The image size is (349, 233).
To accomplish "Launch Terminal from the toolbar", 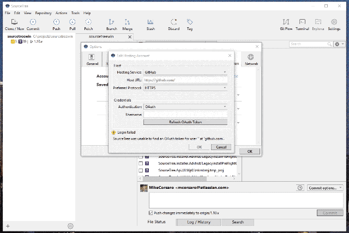I will 302,25.
